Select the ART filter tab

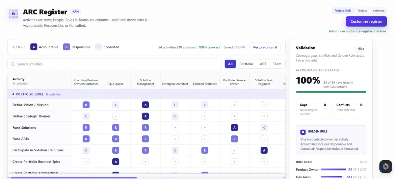pos(263,64)
